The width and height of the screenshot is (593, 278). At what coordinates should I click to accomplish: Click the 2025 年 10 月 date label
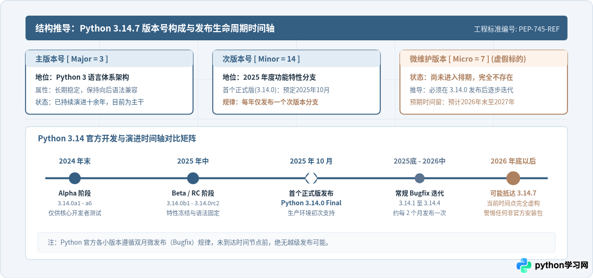pyautogui.click(x=311, y=161)
